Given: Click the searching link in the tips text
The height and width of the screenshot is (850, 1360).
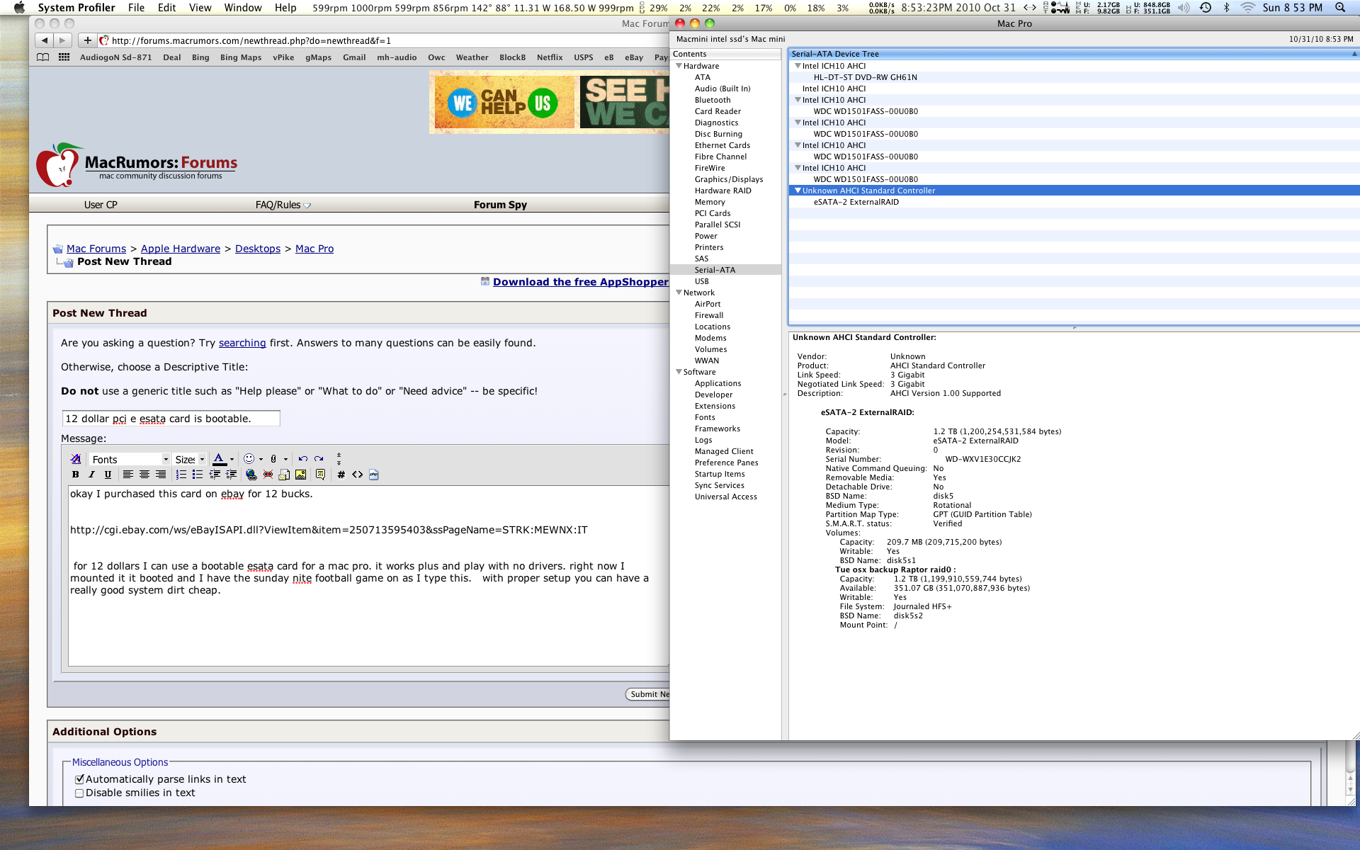Looking at the screenshot, I should coord(242,343).
